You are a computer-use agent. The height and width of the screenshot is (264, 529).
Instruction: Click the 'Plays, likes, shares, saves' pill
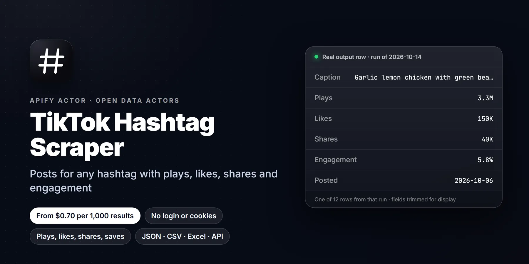(80, 236)
